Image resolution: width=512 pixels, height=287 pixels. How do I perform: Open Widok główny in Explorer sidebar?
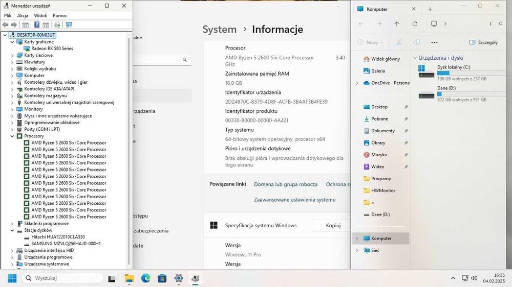point(386,59)
